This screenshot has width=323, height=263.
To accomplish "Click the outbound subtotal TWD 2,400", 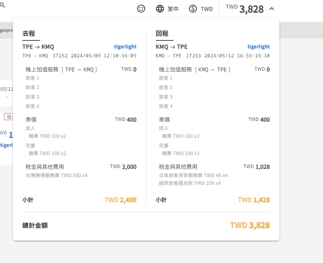I will (x=120, y=200).
